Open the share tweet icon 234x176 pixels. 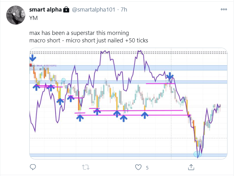(x=191, y=167)
